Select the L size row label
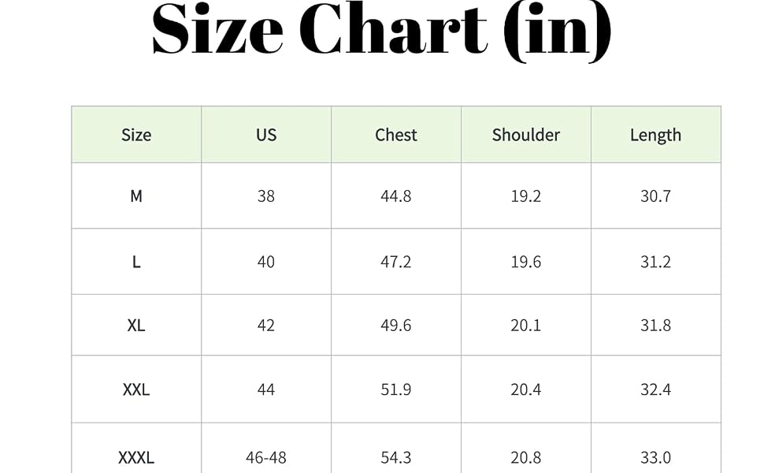The image size is (764, 473). click(136, 262)
